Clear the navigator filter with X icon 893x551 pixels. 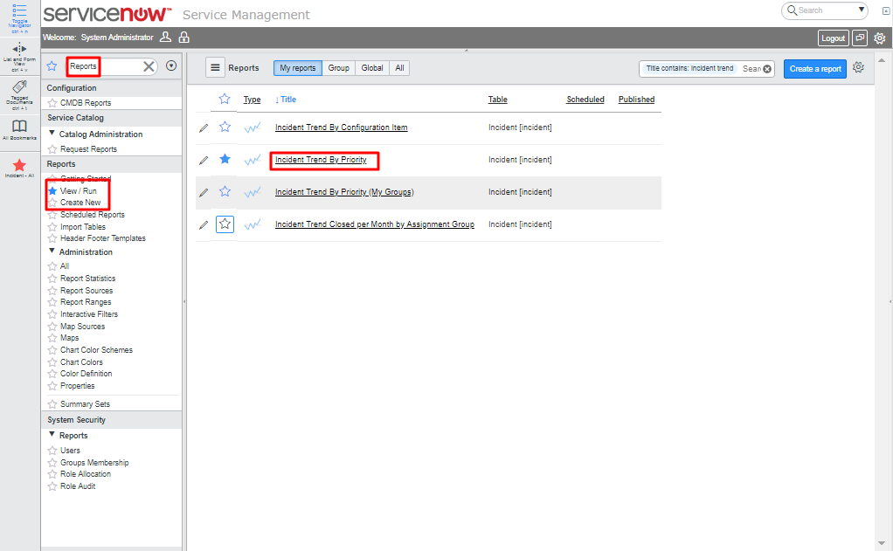[x=149, y=66]
